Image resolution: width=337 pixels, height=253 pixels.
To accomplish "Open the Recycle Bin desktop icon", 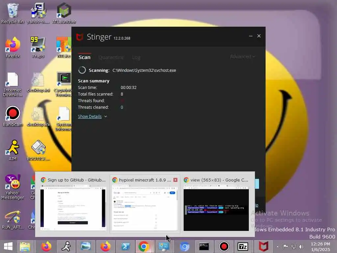I will pyautogui.click(x=13, y=13).
